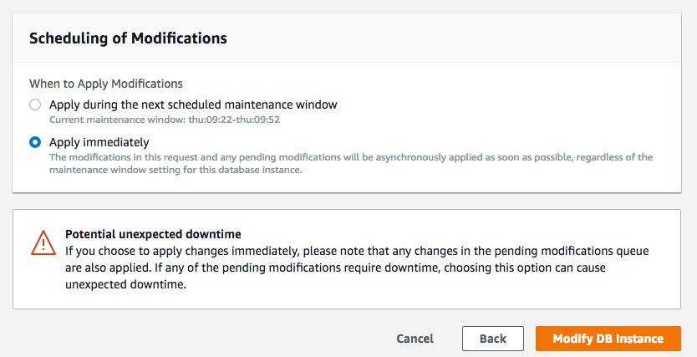Click the line starting "maintenance window setting for this database"
The image size is (697, 357).
(x=176, y=171)
